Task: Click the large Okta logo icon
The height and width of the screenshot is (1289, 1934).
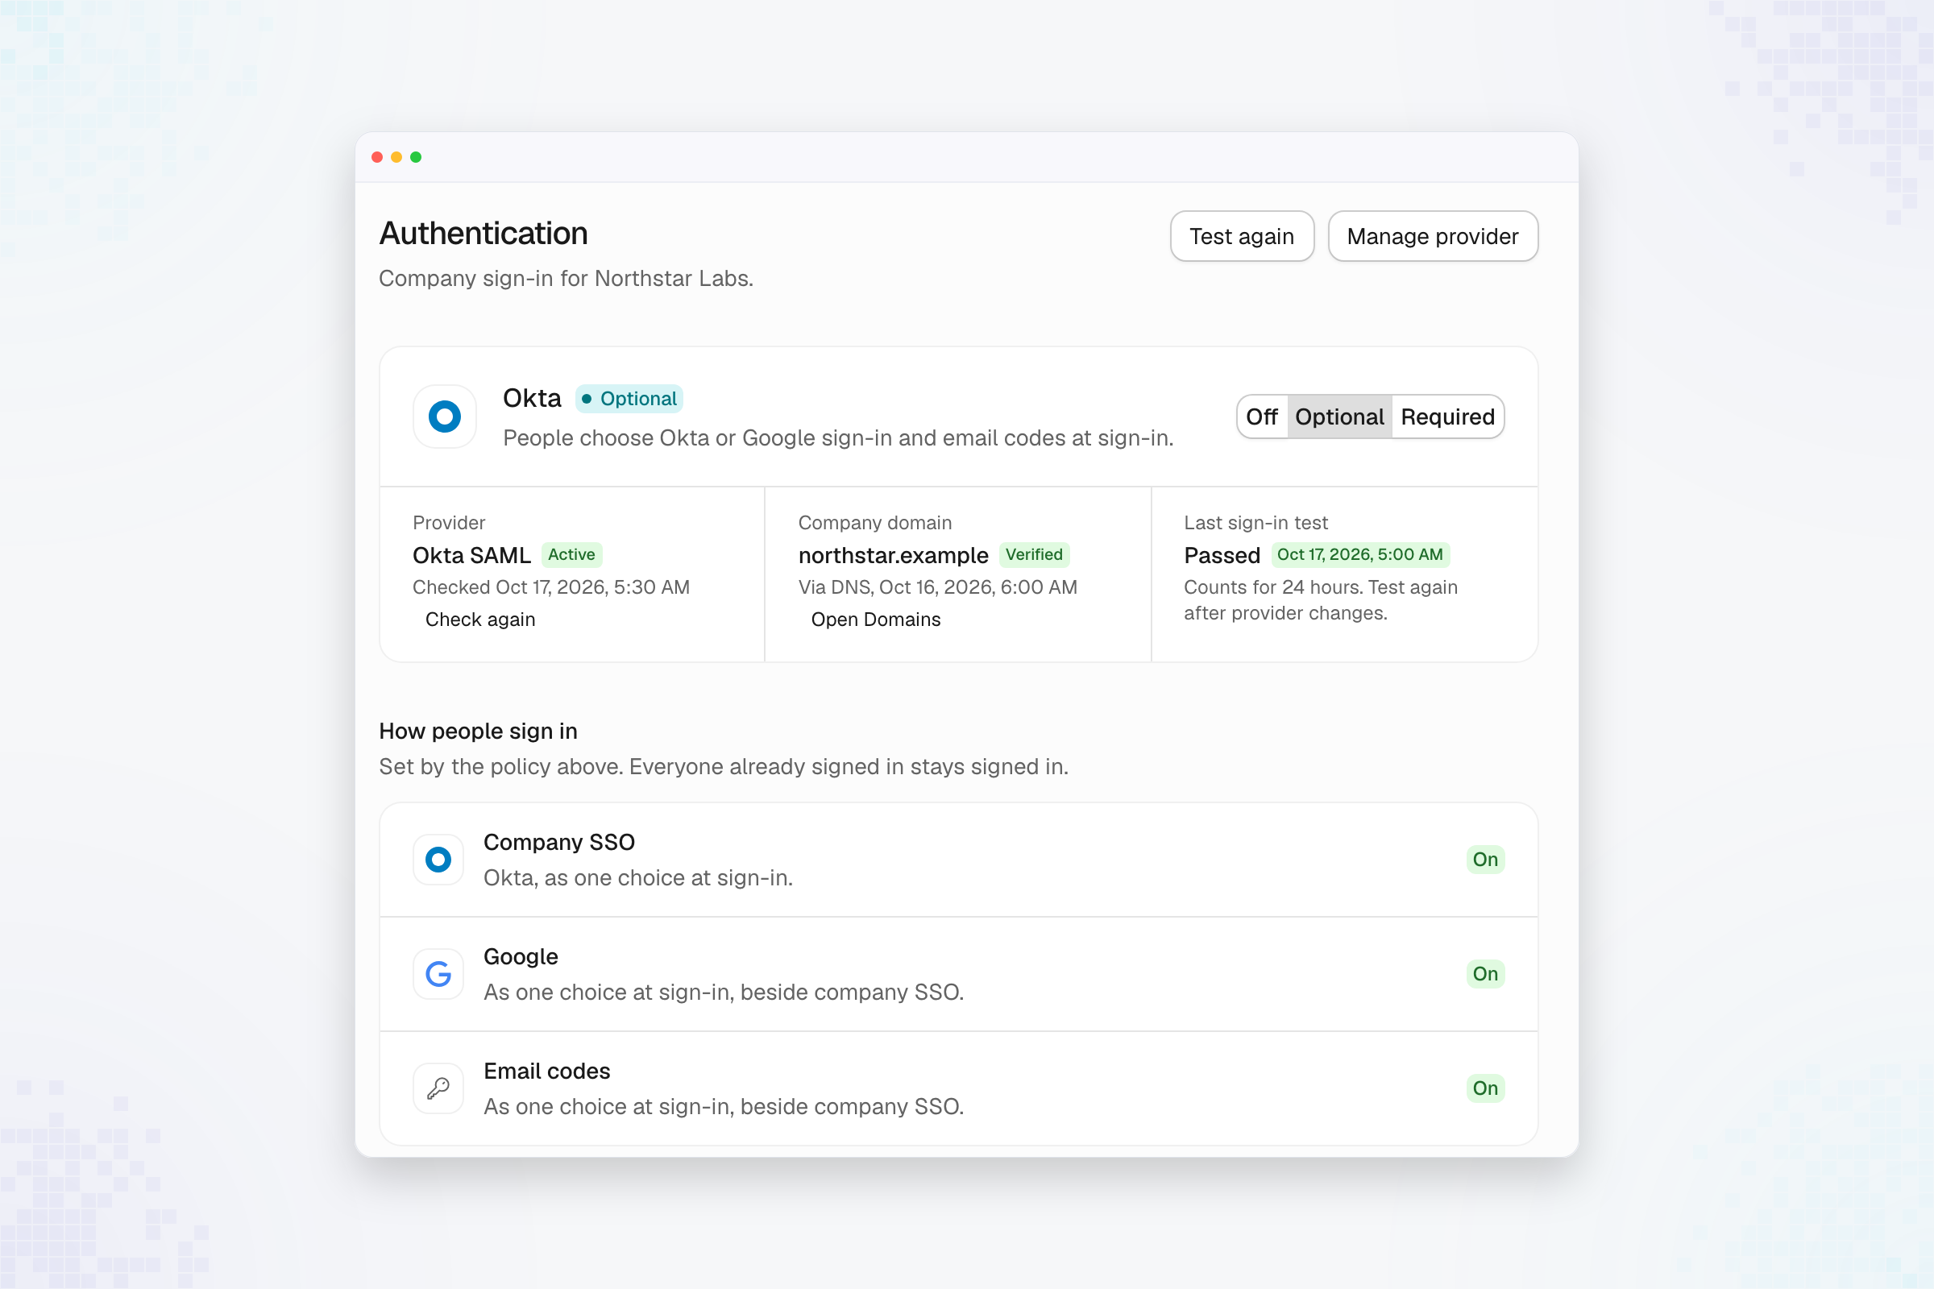Action: [445, 417]
